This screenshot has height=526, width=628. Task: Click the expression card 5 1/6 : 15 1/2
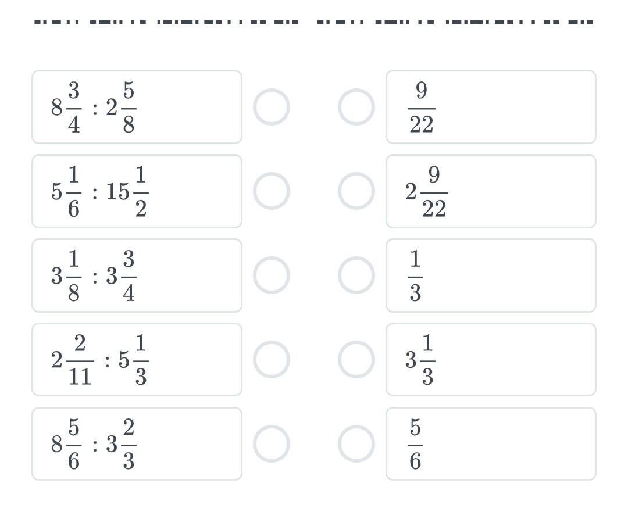137,191
